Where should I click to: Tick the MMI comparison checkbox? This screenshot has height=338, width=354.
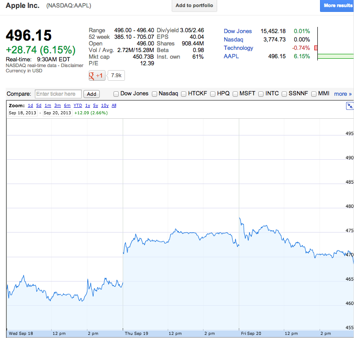point(314,94)
